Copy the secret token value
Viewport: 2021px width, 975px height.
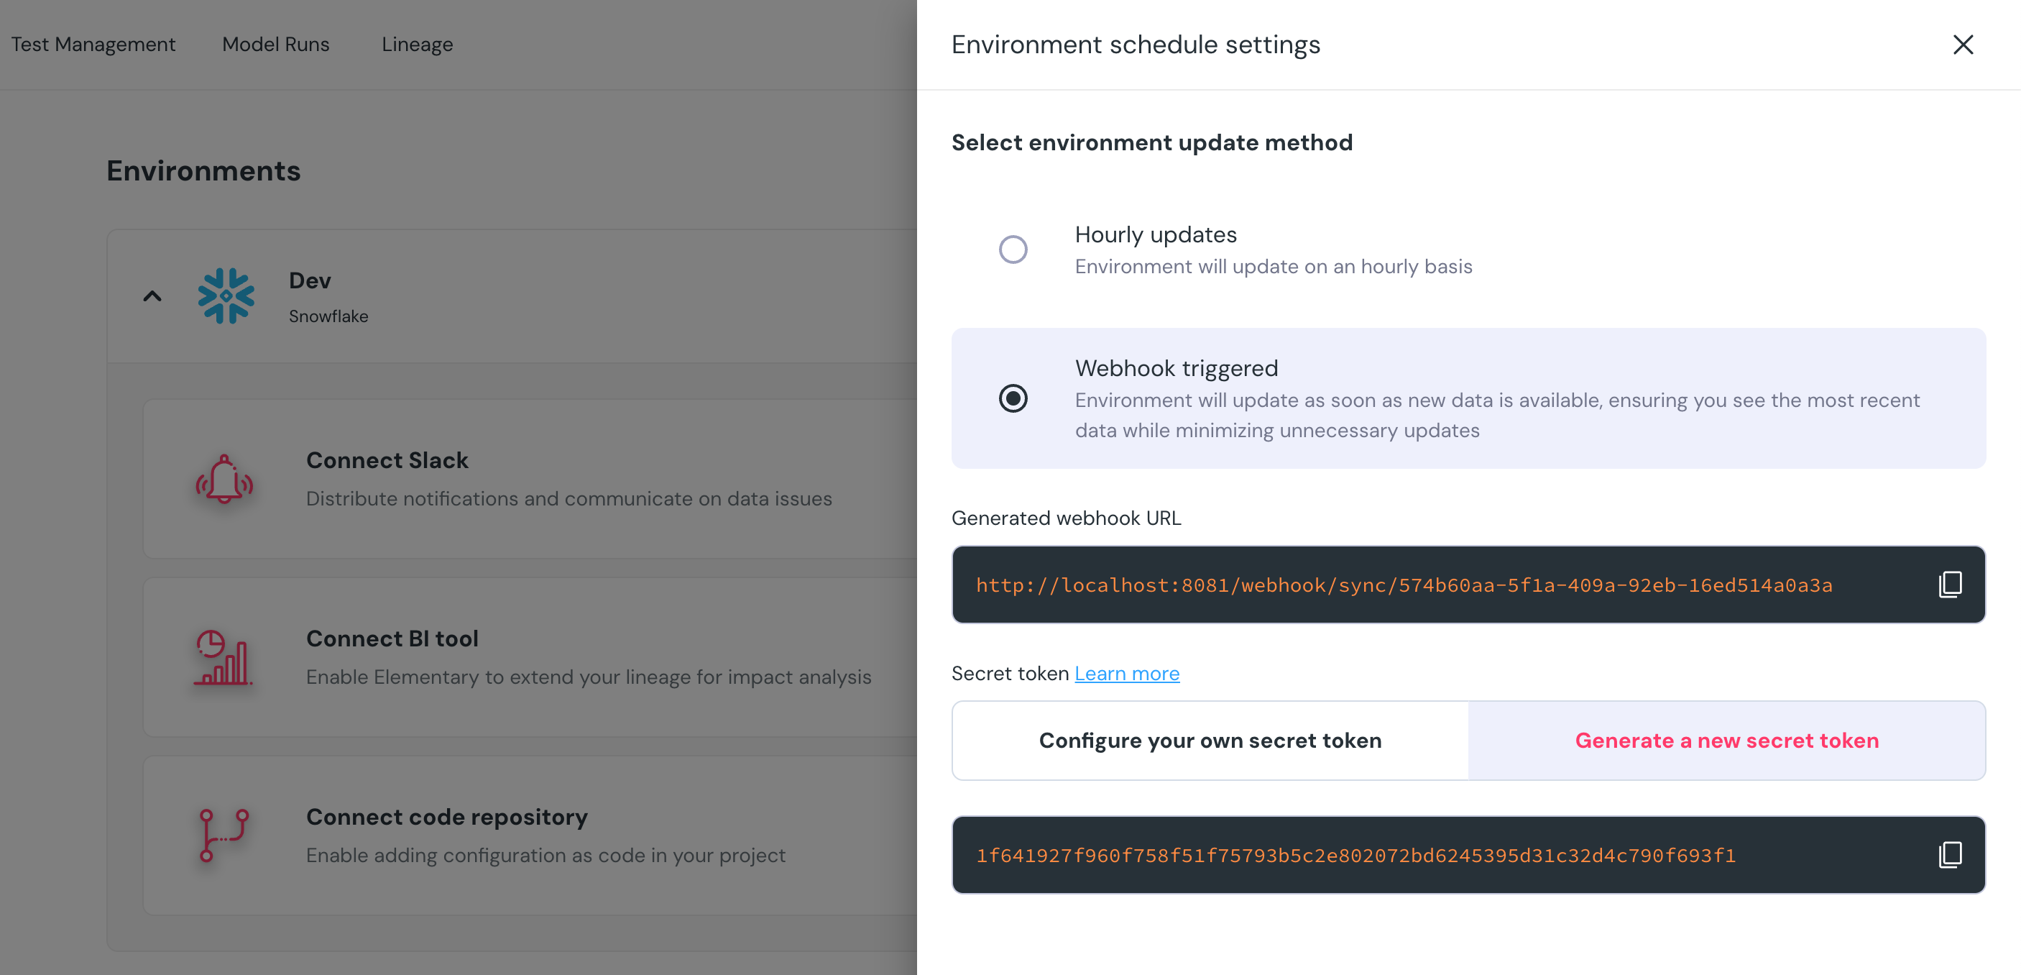click(1950, 854)
